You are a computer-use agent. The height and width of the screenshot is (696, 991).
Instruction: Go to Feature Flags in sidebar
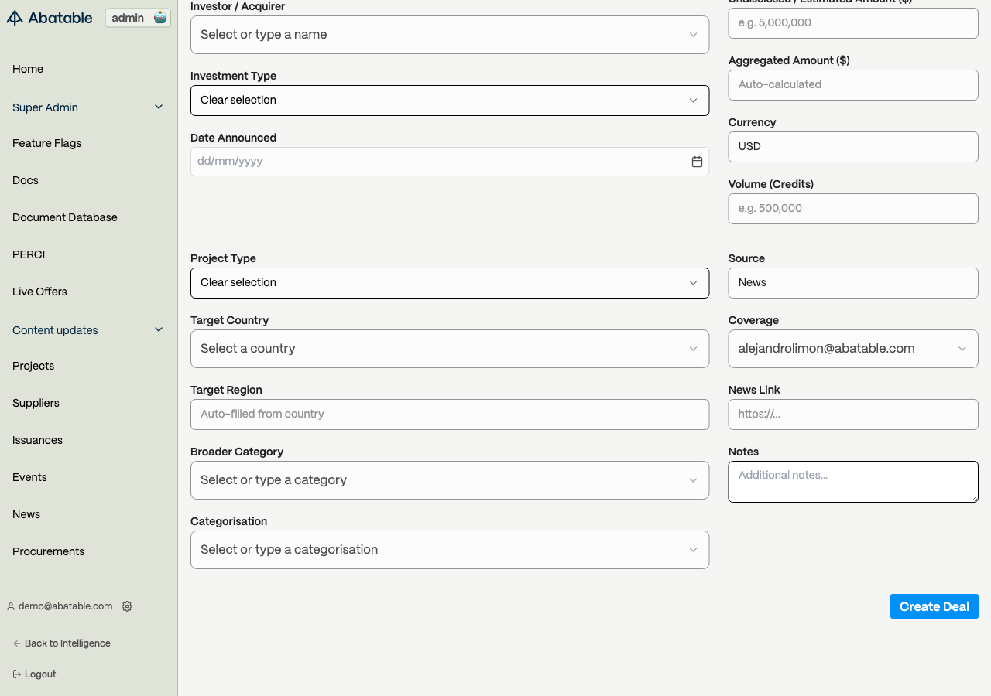point(47,143)
